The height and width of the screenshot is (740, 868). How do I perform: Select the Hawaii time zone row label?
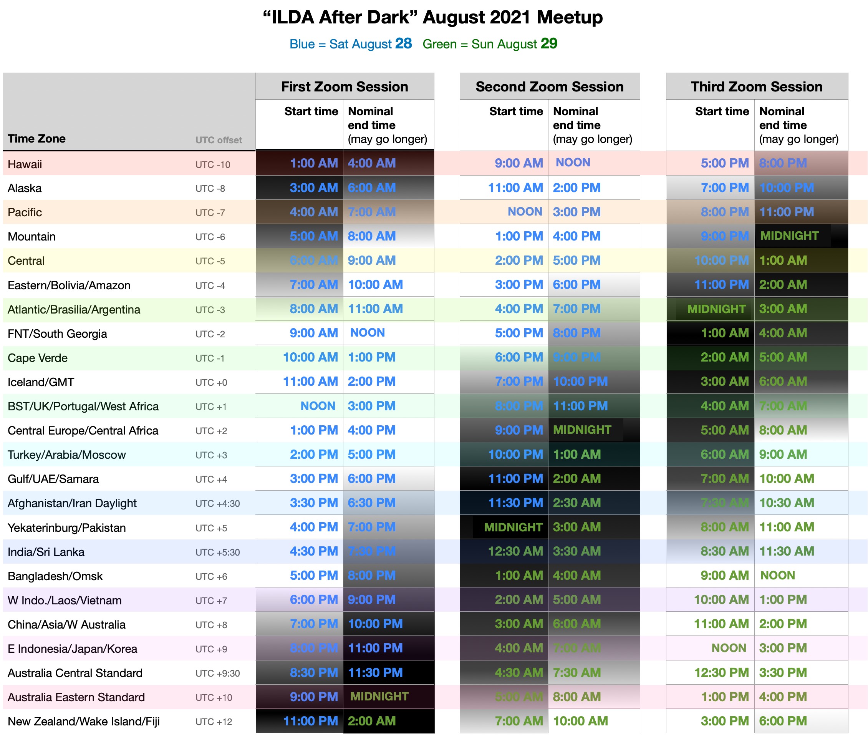click(x=25, y=164)
